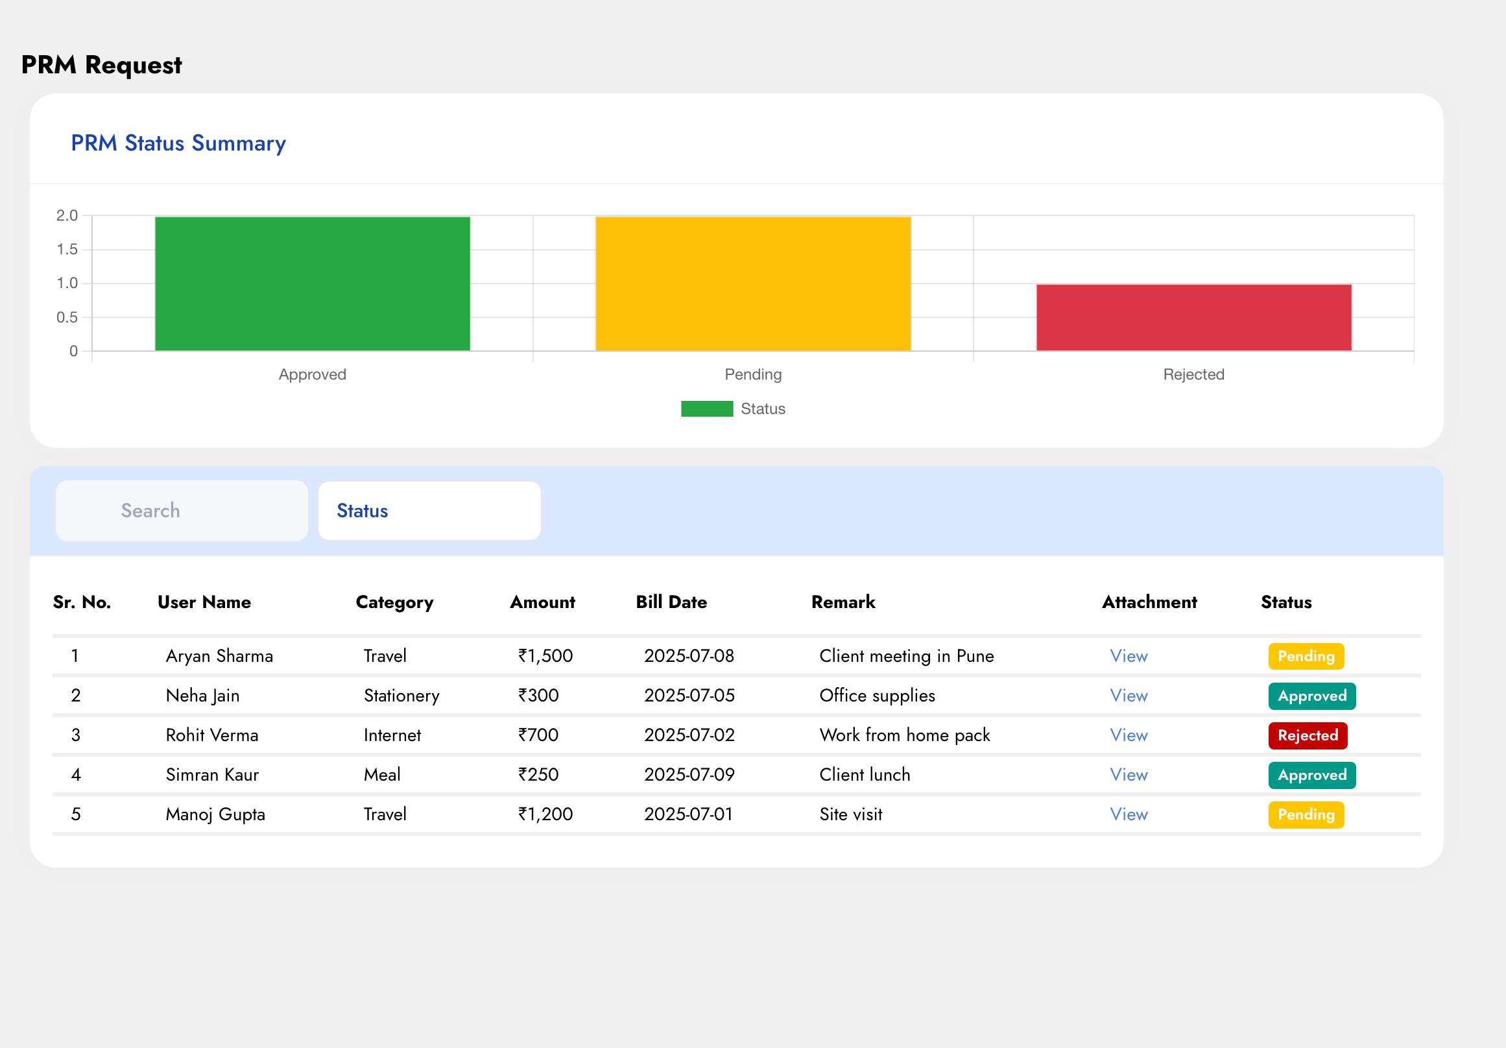This screenshot has height=1048, width=1506.
Task: Click the green Approved chart bar
Action: click(x=312, y=284)
